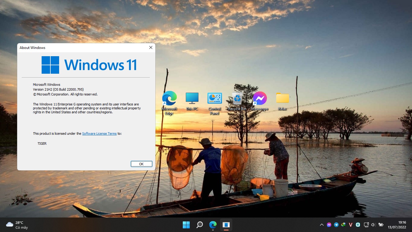Click the battery charging tray icon
412x232 pixels.
click(381, 225)
